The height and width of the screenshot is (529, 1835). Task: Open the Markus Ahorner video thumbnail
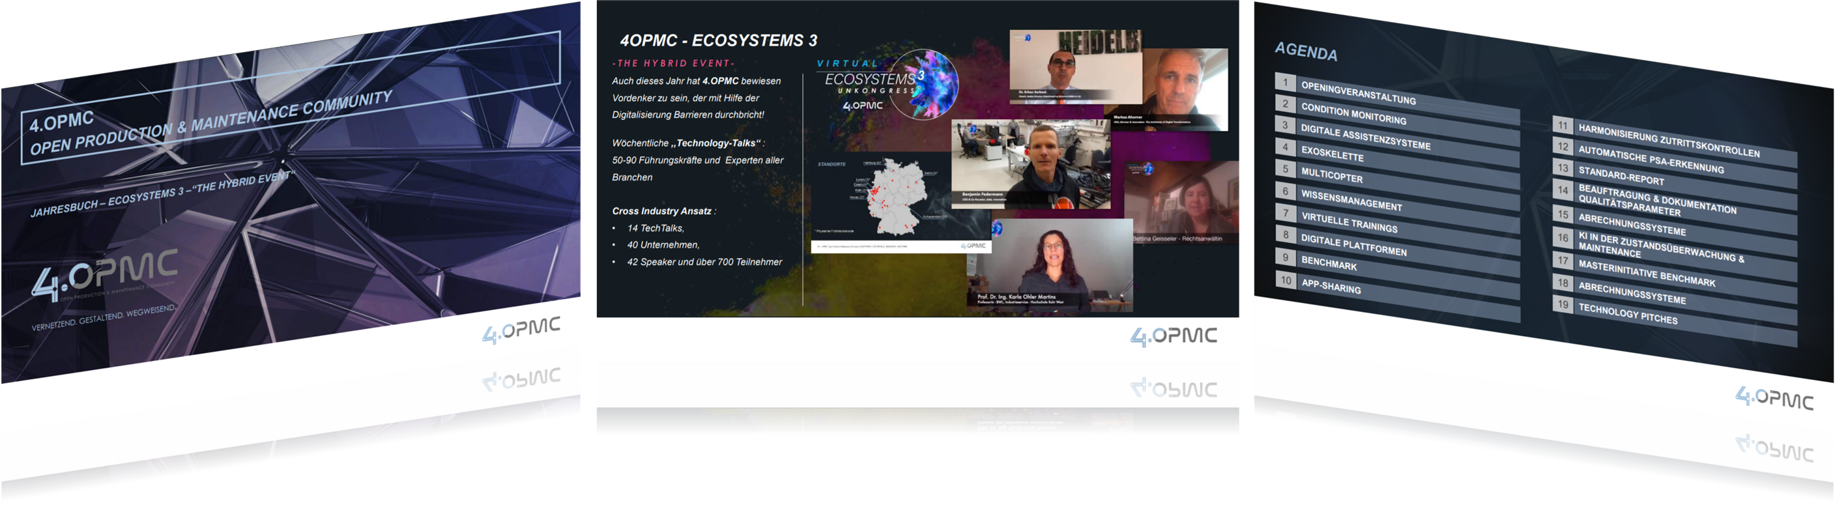tap(1185, 90)
